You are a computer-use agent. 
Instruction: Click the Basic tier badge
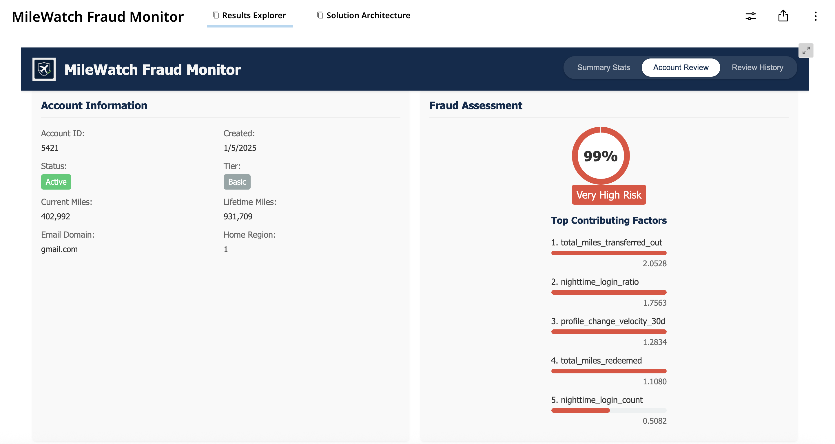pyautogui.click(x=237, y=182)
